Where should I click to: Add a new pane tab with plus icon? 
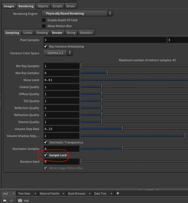coord(118,193)
